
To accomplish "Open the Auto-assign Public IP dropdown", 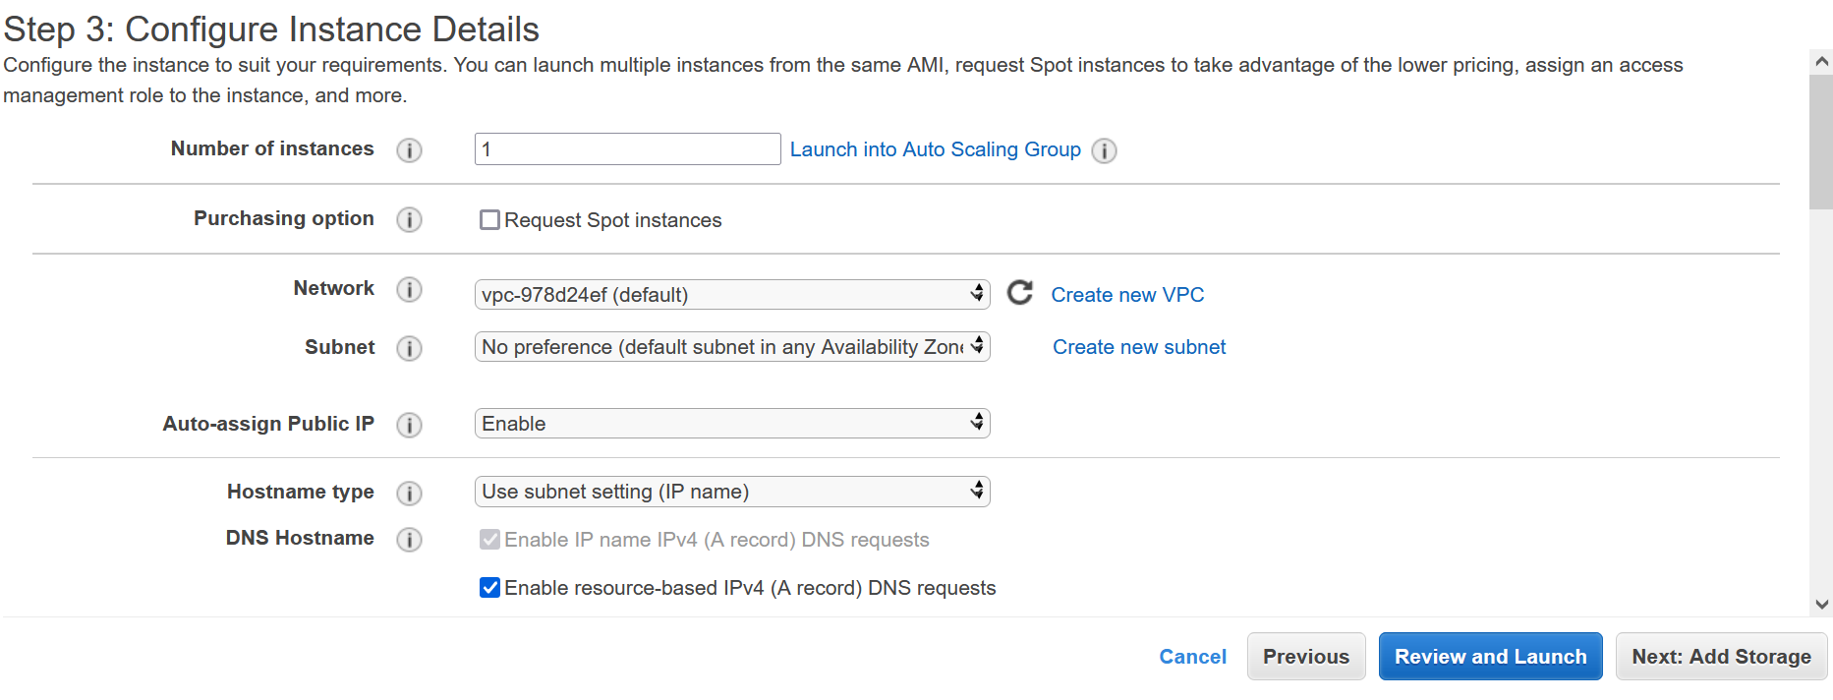I will (x=732, y=424).
